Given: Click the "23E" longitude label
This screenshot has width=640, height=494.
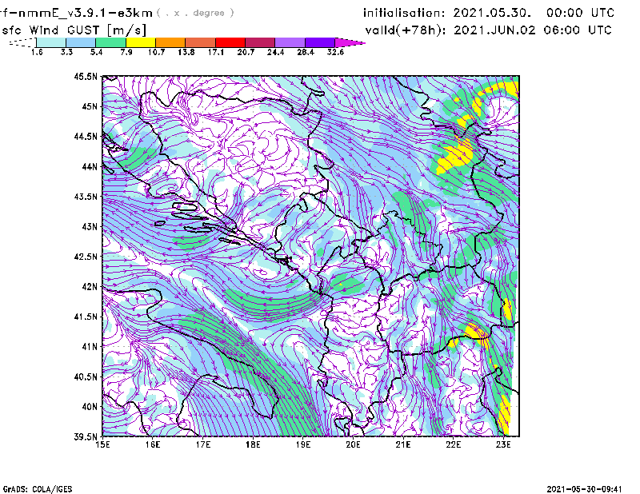Looking at the screenshot, I should [x=503, y=444].
